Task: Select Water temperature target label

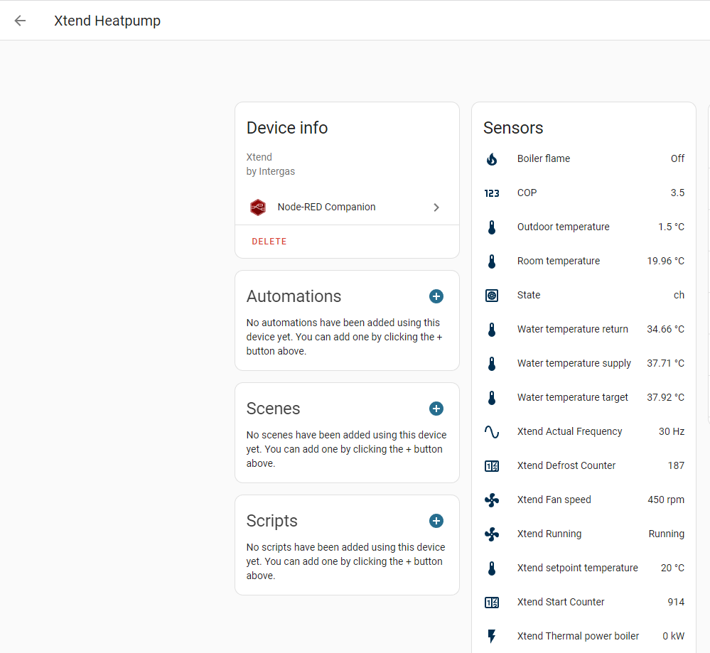Action: coord(572,397)
